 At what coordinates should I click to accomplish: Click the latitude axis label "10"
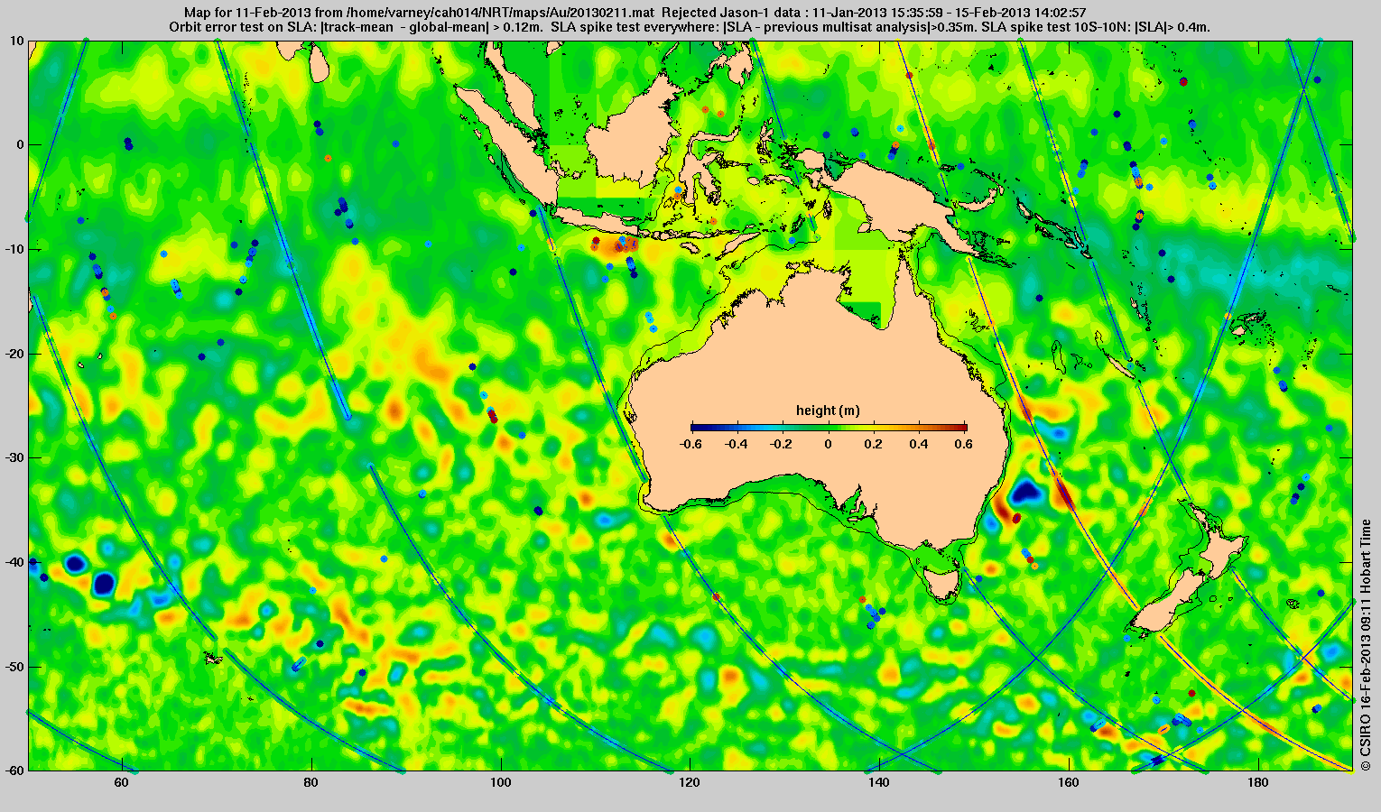click(17, 41)
